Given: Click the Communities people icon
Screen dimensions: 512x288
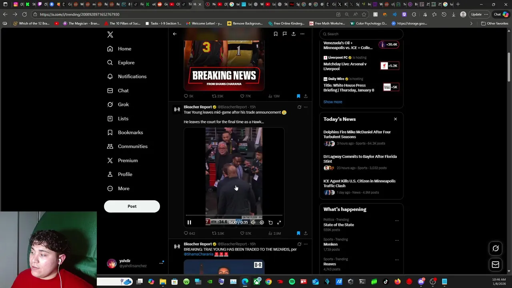Looking at the screenshot, I should click(110, 146).
